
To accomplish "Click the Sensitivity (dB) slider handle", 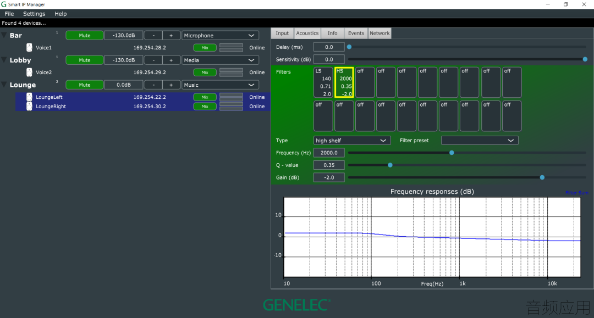I will (585, 59).
